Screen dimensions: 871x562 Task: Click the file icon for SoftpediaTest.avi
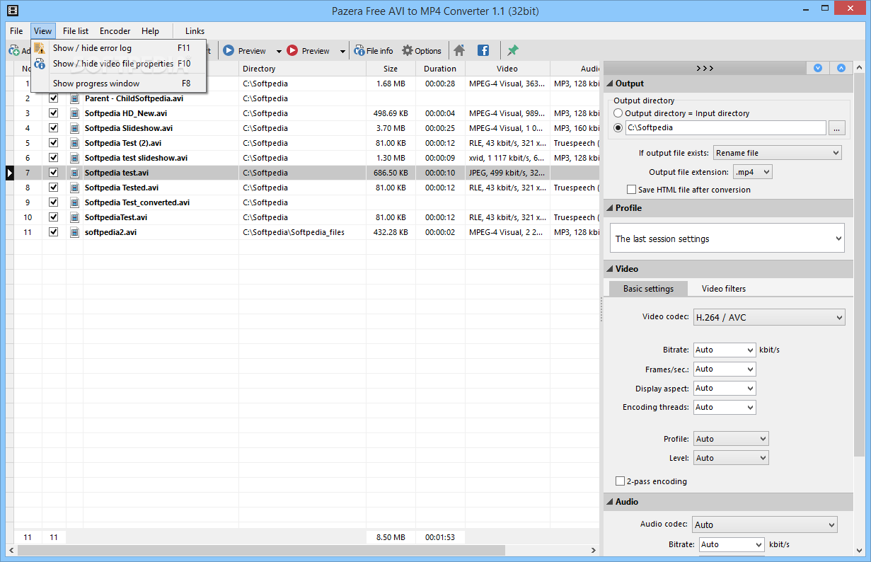click(74, 217)
